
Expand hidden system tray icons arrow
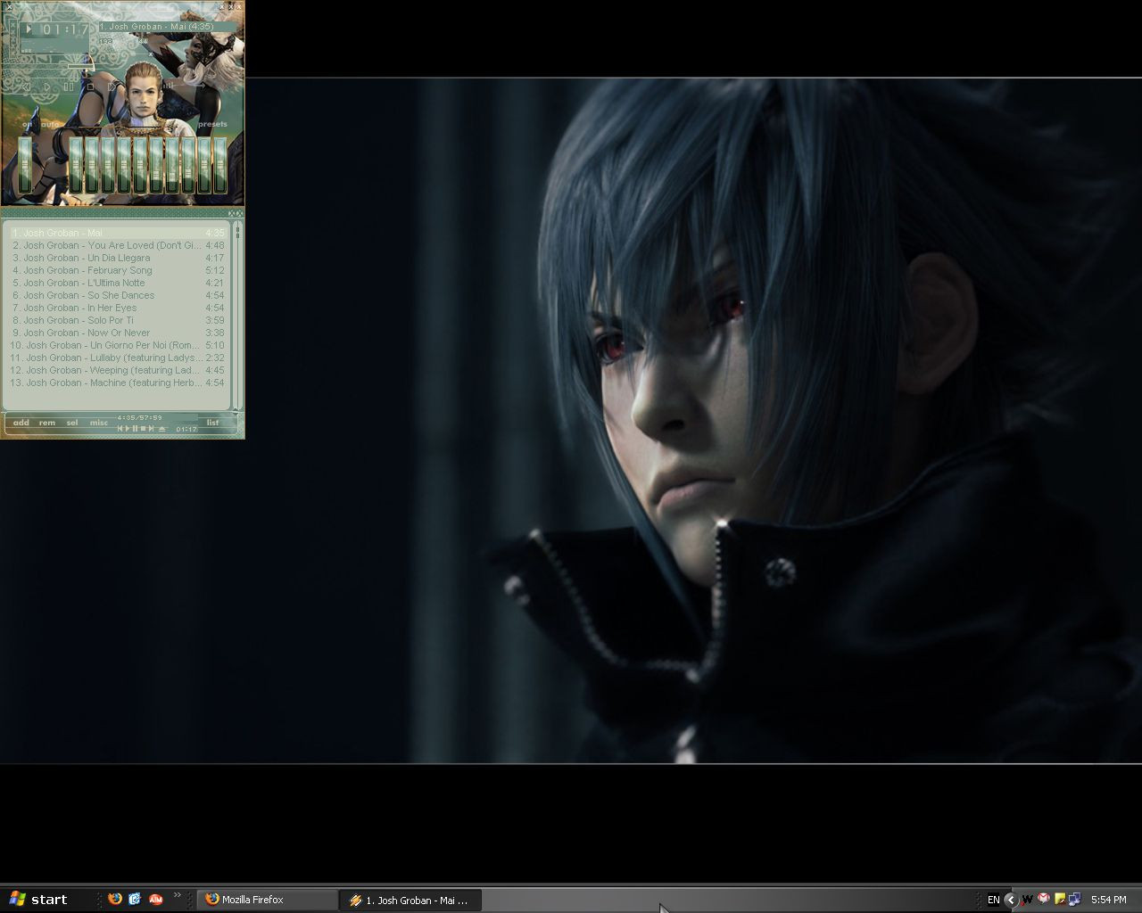tap(1010, 900)
